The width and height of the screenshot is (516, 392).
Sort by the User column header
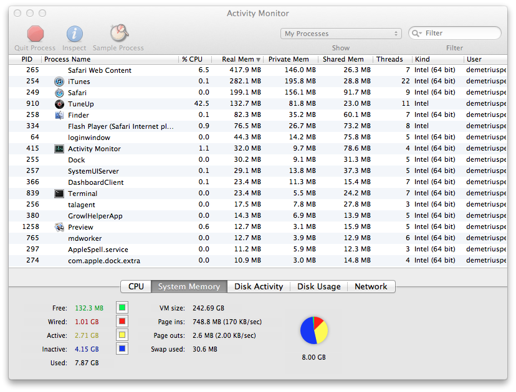[x=485, y=59]
